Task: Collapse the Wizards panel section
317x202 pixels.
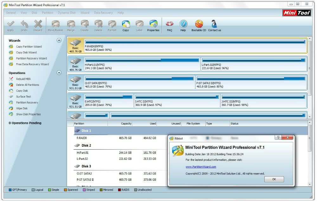Action: 59,40
